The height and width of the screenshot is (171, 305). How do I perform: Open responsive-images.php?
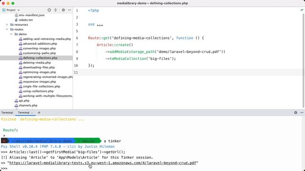[x=39, y=82]
